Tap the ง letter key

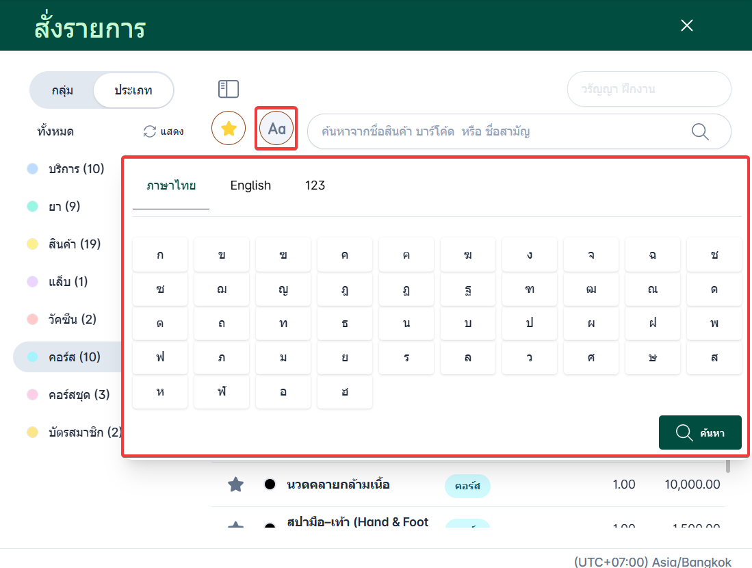pyautogui.click(x=530, y=255)
